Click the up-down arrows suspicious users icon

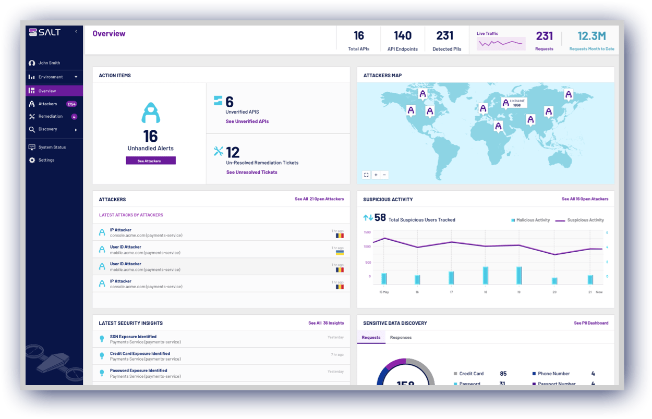pyautogui.click(x=368, y=218)
